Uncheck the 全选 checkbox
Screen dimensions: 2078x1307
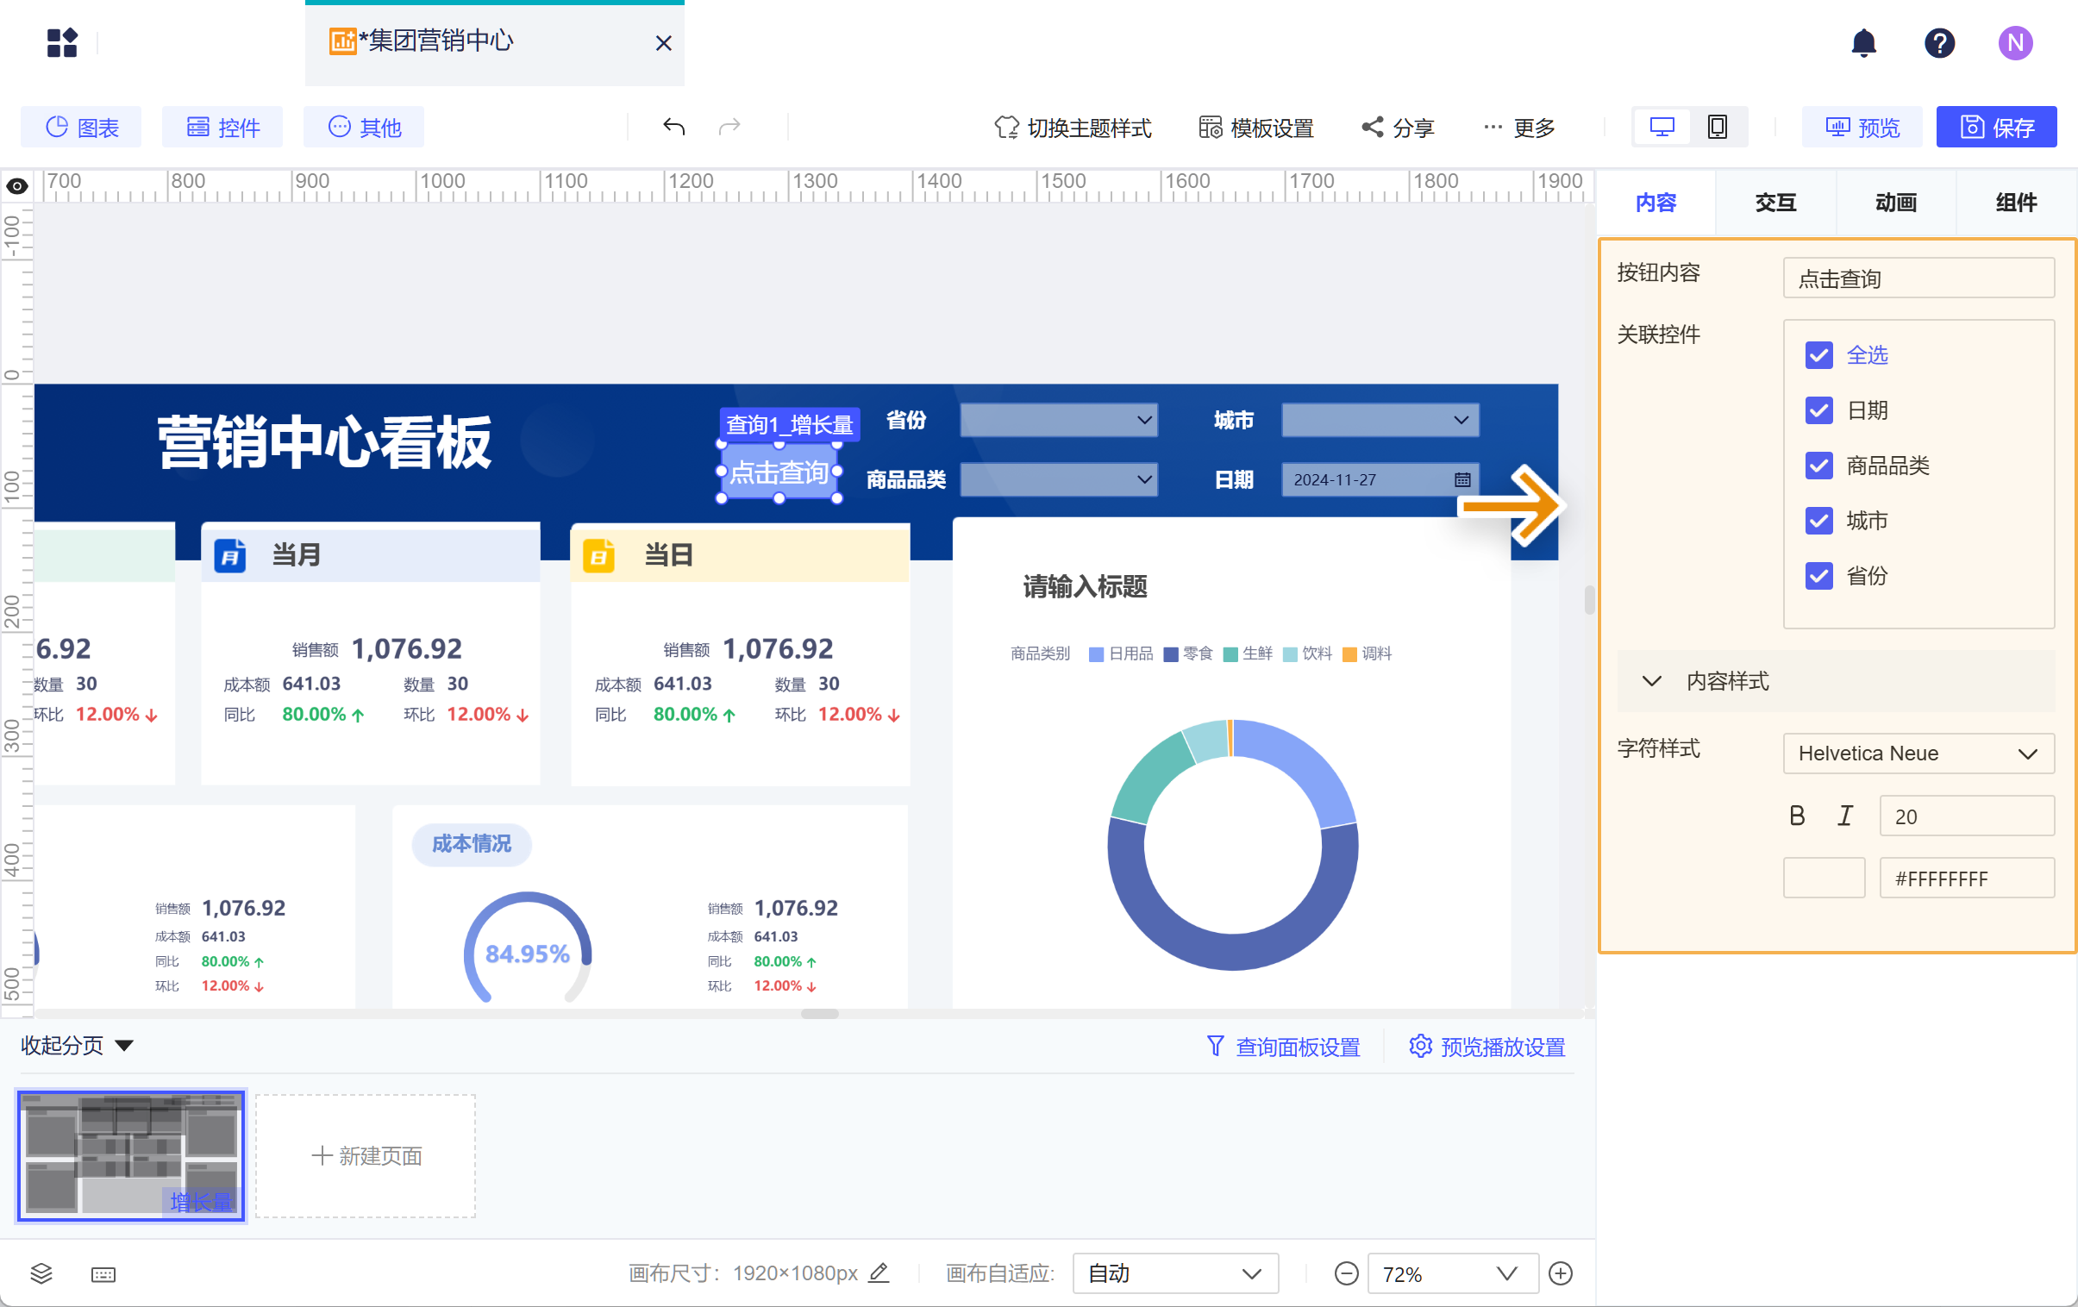pos(1818,354)
